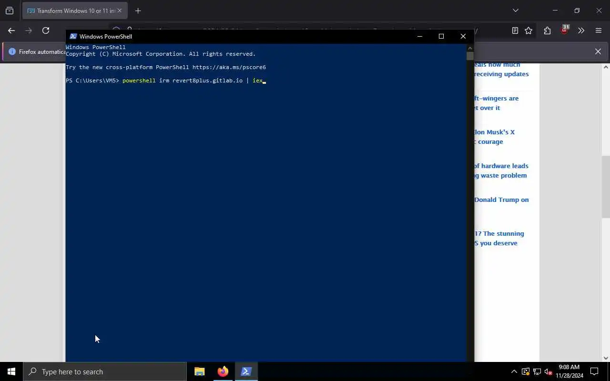Screen dimensions: 610x381
Task: Open the network status tray icon
Action: pyautogui.click(x=537, y=371)
